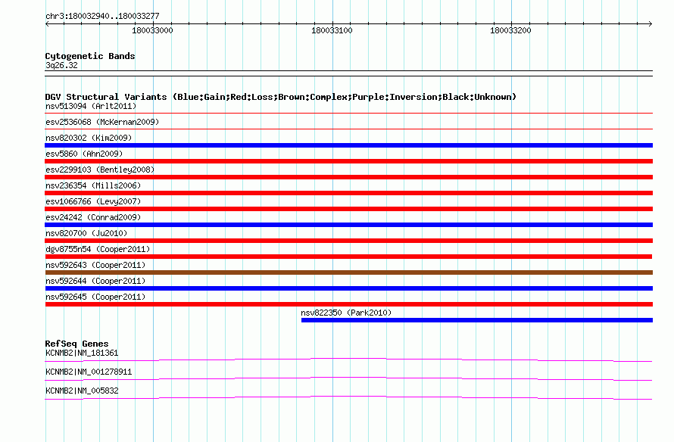Open variant nsv592645 (Cooper2011) label
This screenshot has width=674, height=442.
coord(95,297)
